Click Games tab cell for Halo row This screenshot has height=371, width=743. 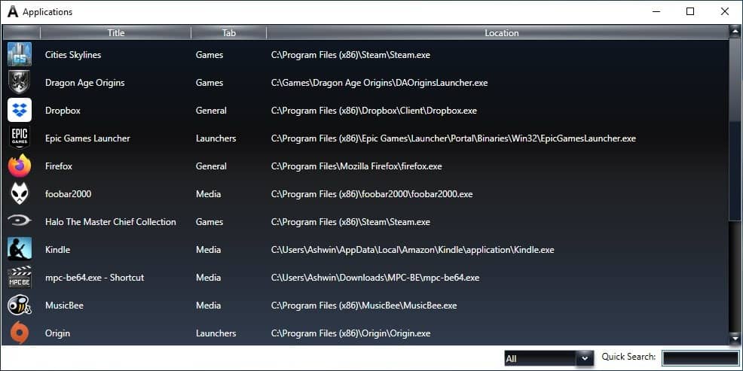coord(209,222)
